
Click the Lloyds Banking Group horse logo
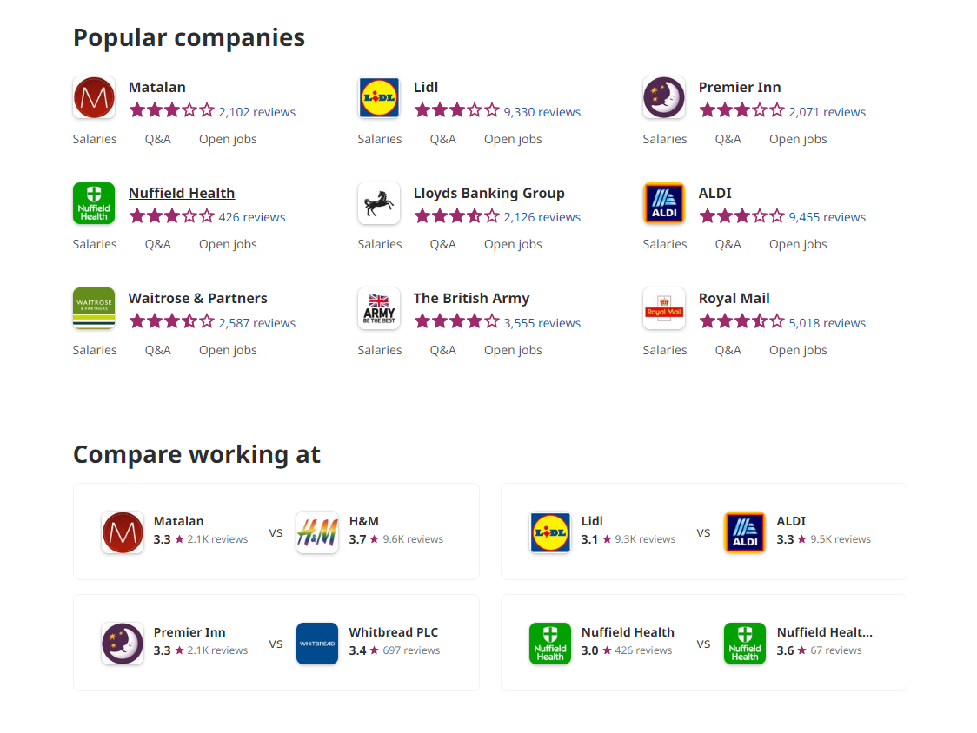(379, 203)
